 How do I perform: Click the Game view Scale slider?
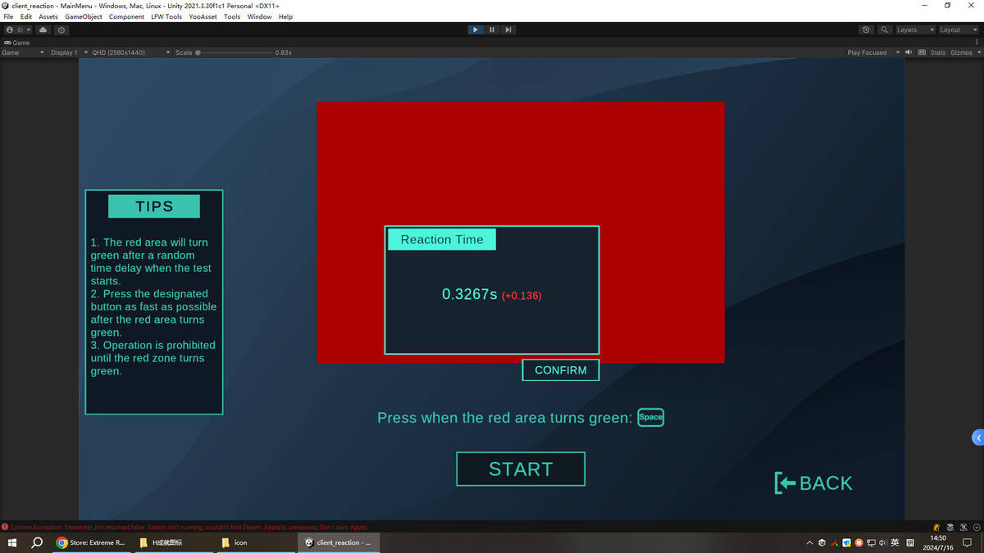(234, 52)
